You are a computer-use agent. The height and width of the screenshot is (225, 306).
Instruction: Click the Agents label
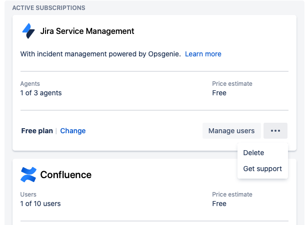pos(30,84)
